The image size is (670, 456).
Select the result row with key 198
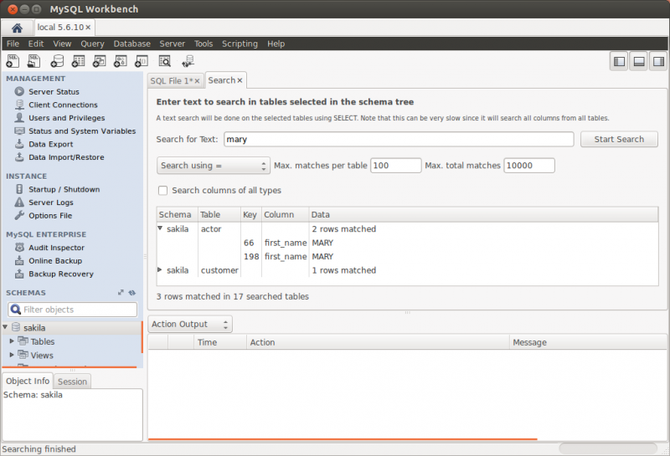click(407, 257)
